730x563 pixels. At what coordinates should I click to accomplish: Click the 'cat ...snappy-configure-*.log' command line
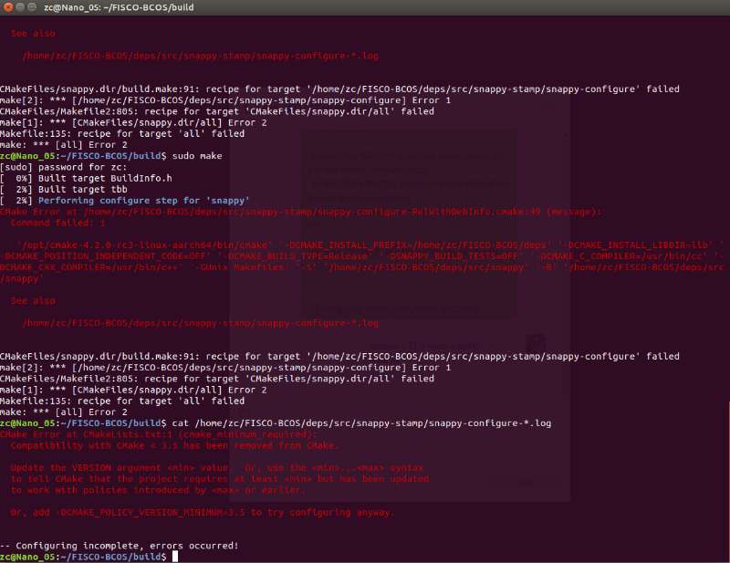pyautogui.click(x=276, y=423)
